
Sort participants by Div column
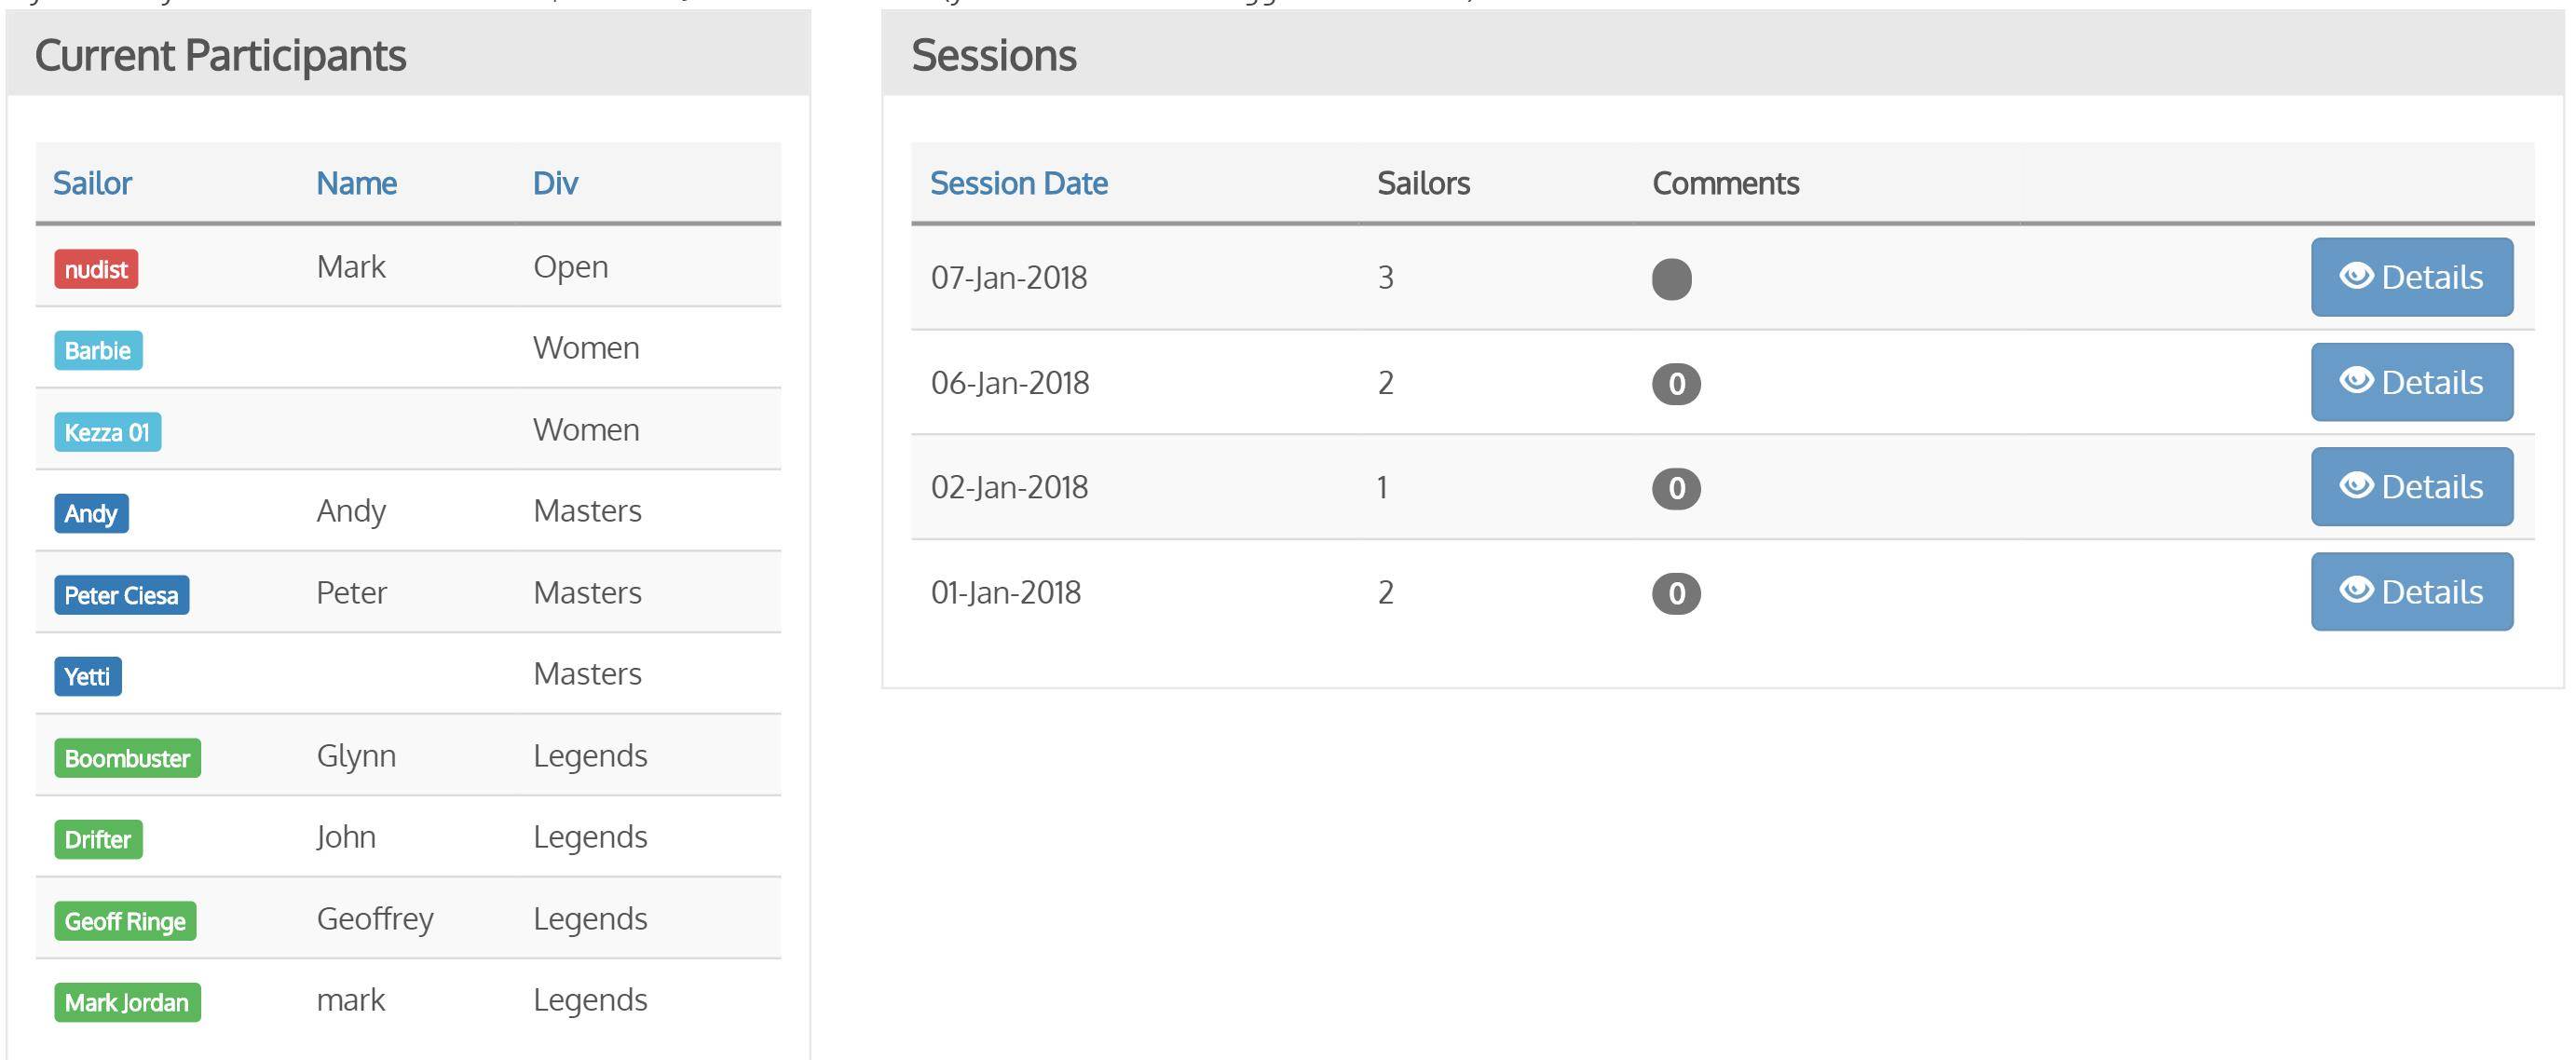555,183
